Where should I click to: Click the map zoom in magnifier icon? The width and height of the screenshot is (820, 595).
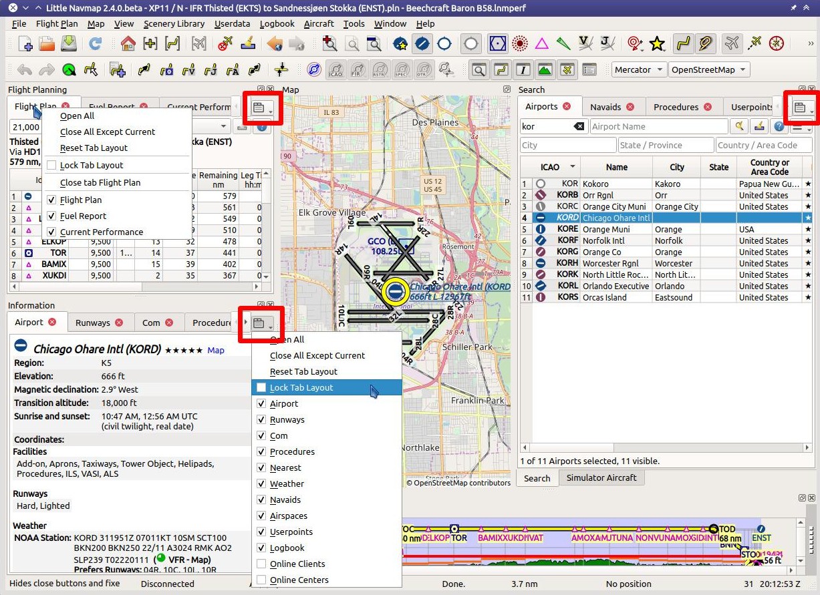[x=329, y=45]
